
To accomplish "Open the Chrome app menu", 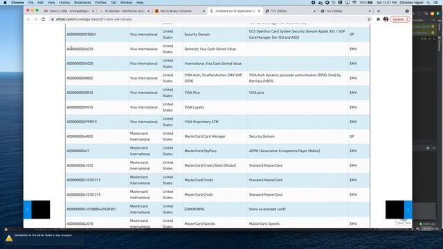I will [17, 3].
